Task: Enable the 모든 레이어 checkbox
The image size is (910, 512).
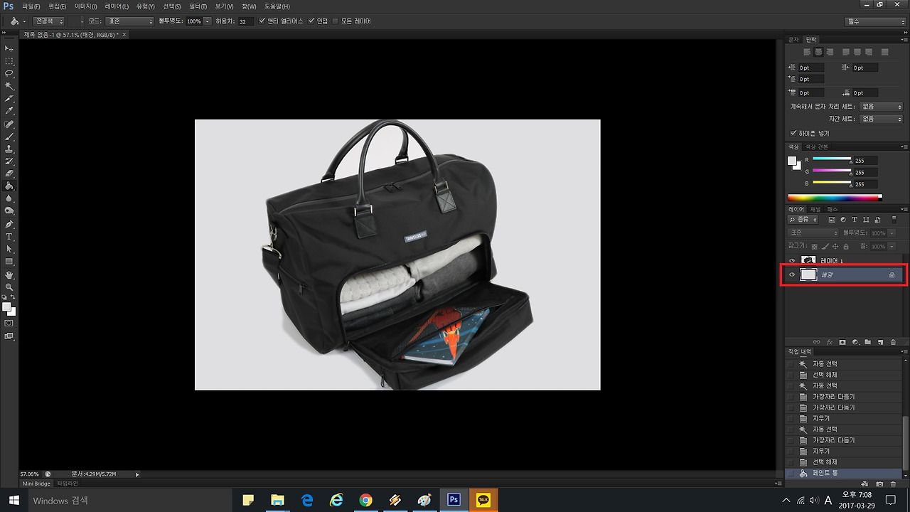Action: click(x=336, y=21)
